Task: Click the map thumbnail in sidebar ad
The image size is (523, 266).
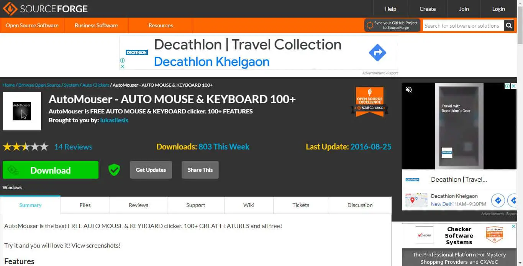Action: 416,200
